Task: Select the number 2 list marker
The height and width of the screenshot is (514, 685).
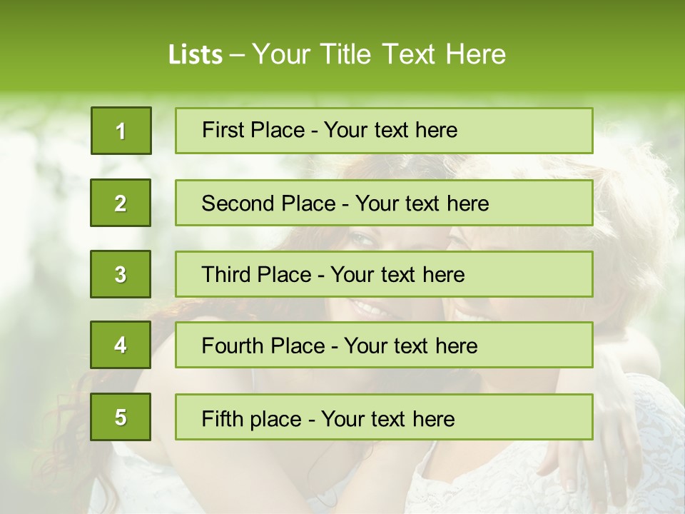Action: coord(121,203)
